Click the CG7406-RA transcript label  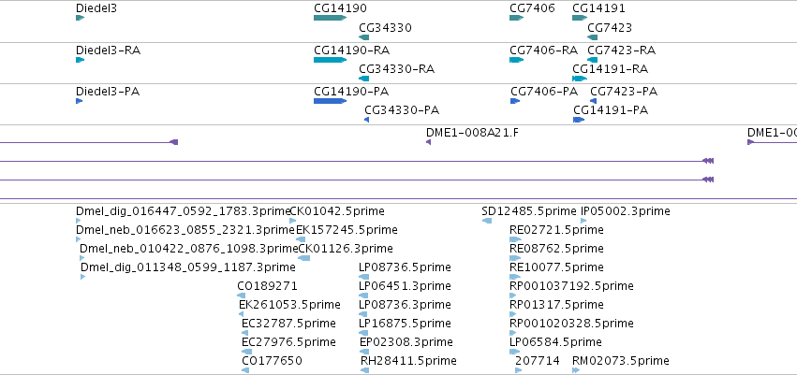544,50
